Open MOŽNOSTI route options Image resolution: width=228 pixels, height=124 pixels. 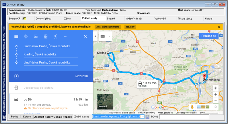tap(82, 76)
